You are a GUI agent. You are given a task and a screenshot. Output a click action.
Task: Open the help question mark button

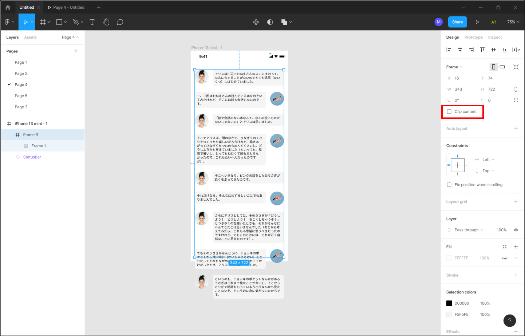509,320
